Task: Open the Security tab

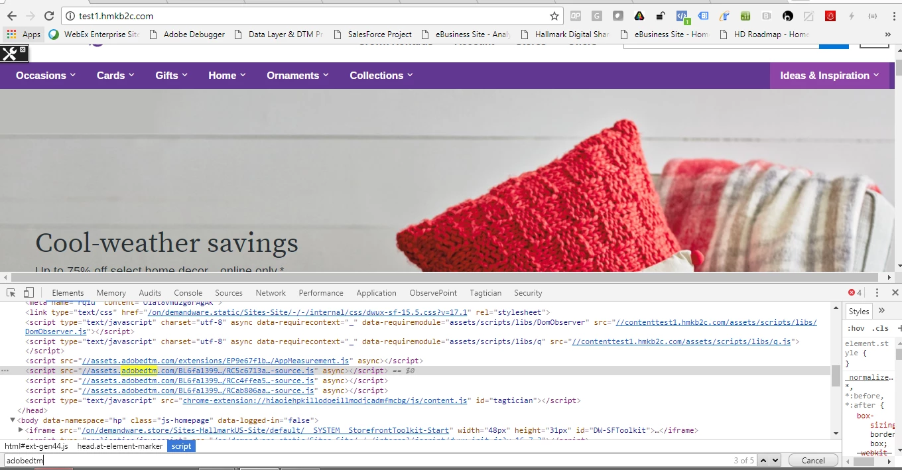Action: [x=528, y=293]
